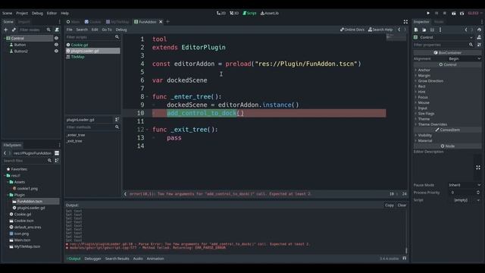Switch to the Search Results bottom tab

point(117,259)
